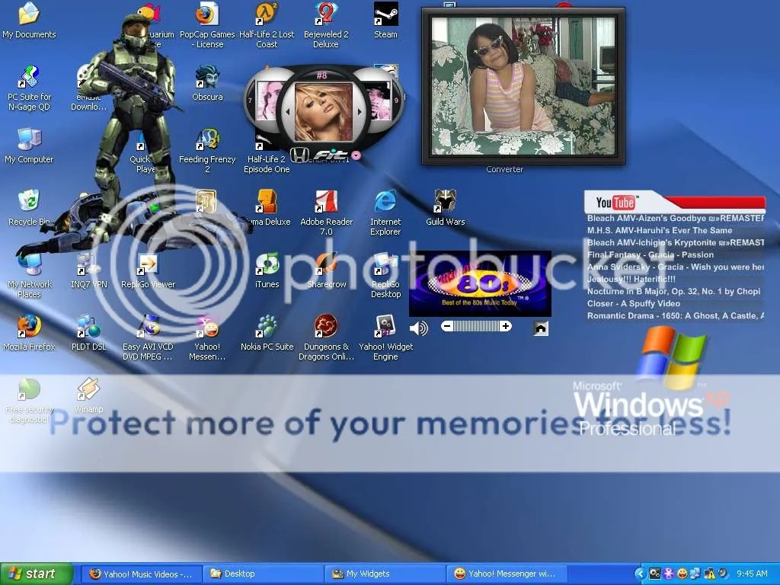Launch Guild Wars shortcut
The image size is (780, 585).
point(445,207)
